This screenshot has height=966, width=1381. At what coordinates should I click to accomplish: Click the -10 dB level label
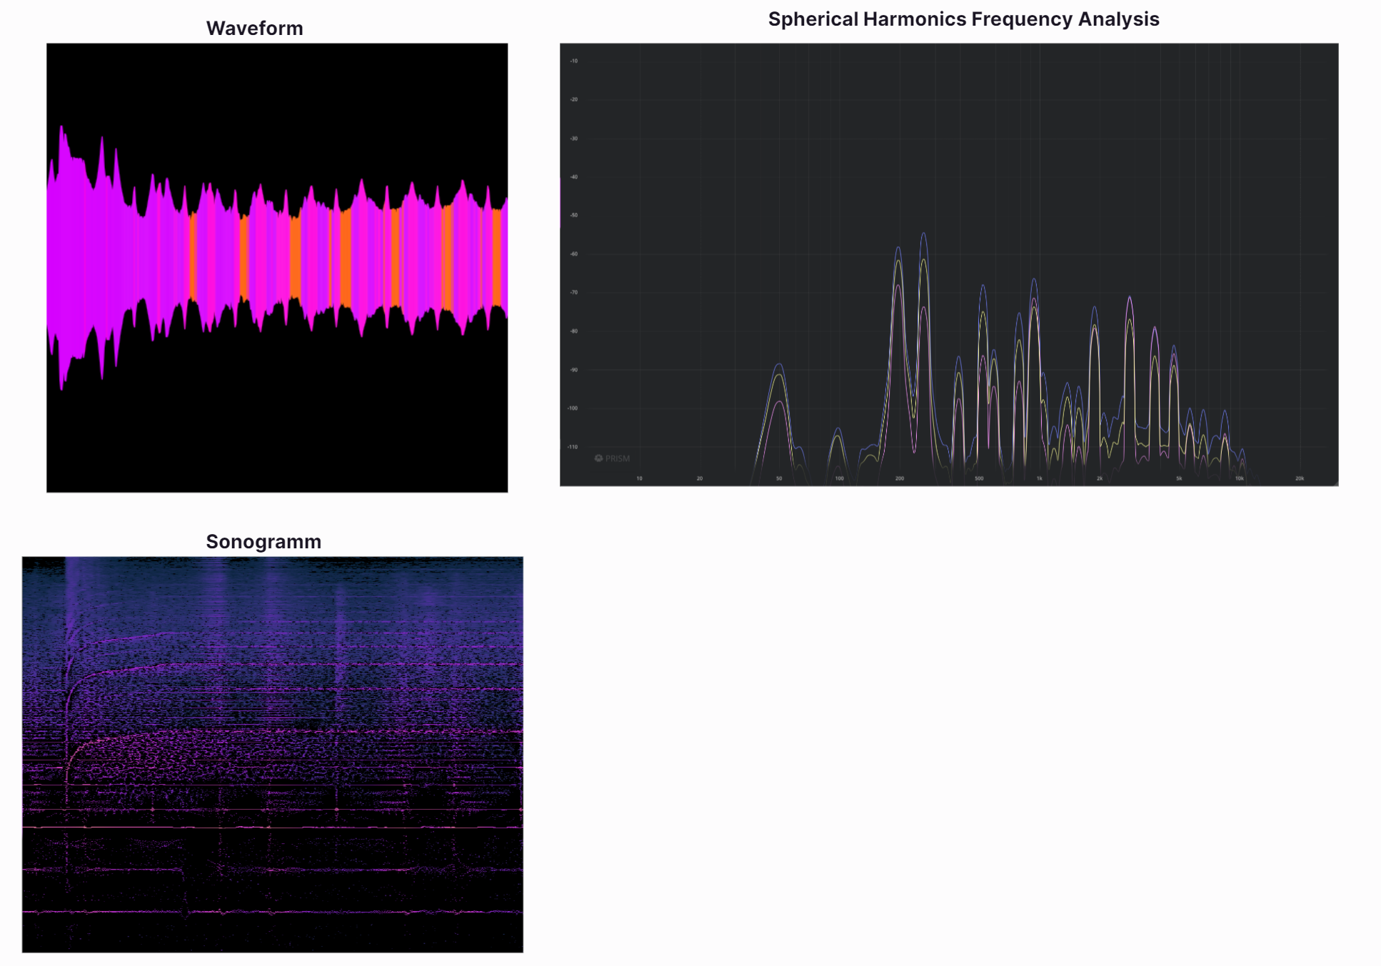click(x=573, y=61)
